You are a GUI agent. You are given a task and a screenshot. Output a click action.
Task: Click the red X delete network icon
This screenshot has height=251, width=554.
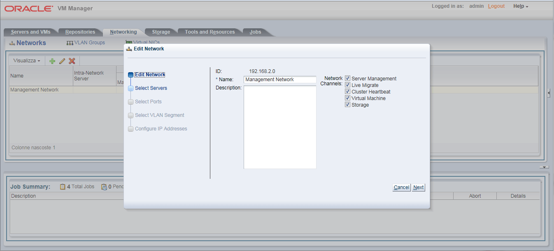click(x=72, y=61)
